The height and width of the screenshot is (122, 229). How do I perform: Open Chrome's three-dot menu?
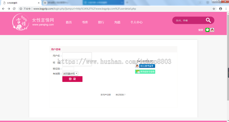tap(226, 9)
